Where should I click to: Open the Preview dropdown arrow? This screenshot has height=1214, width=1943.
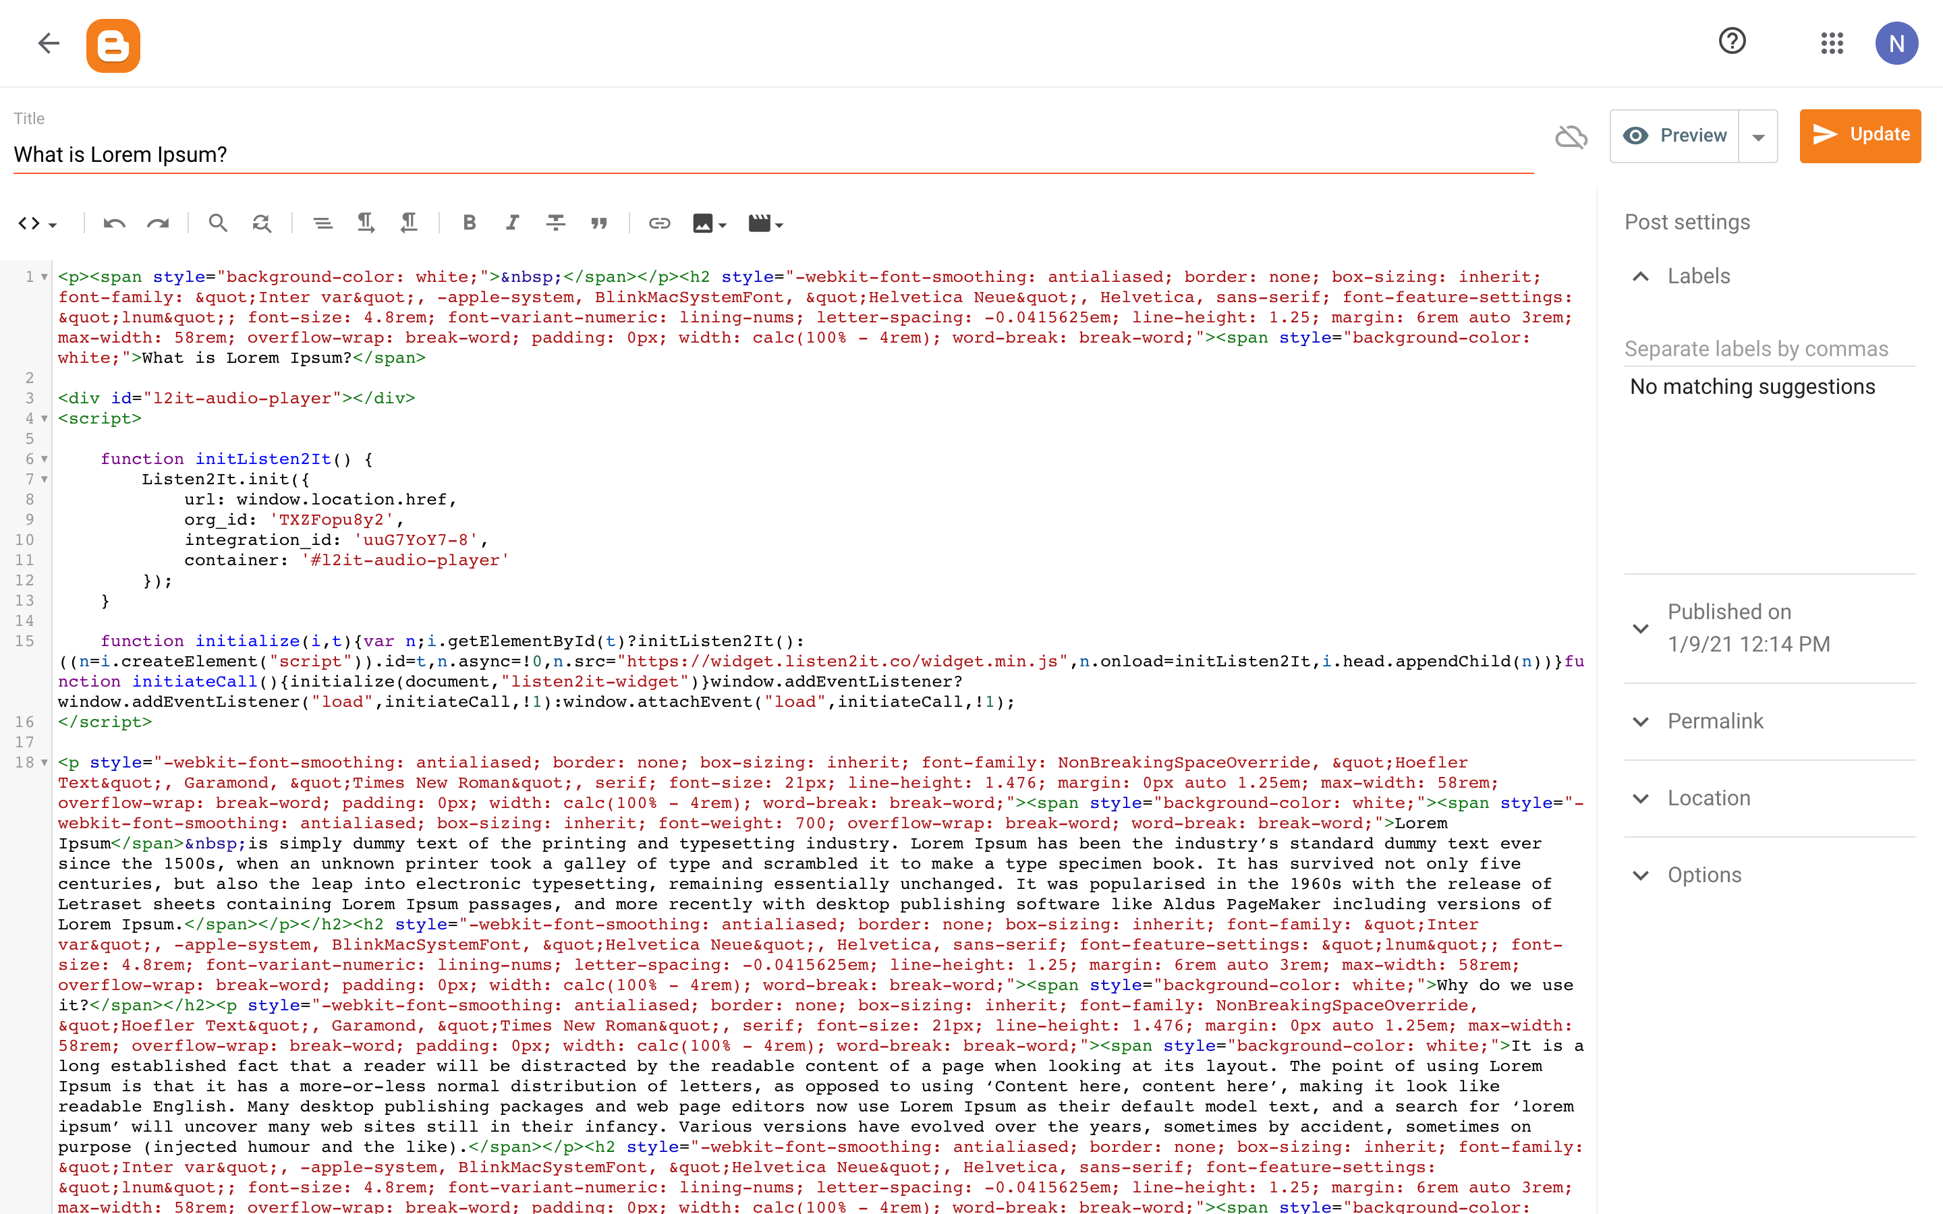1758,136
